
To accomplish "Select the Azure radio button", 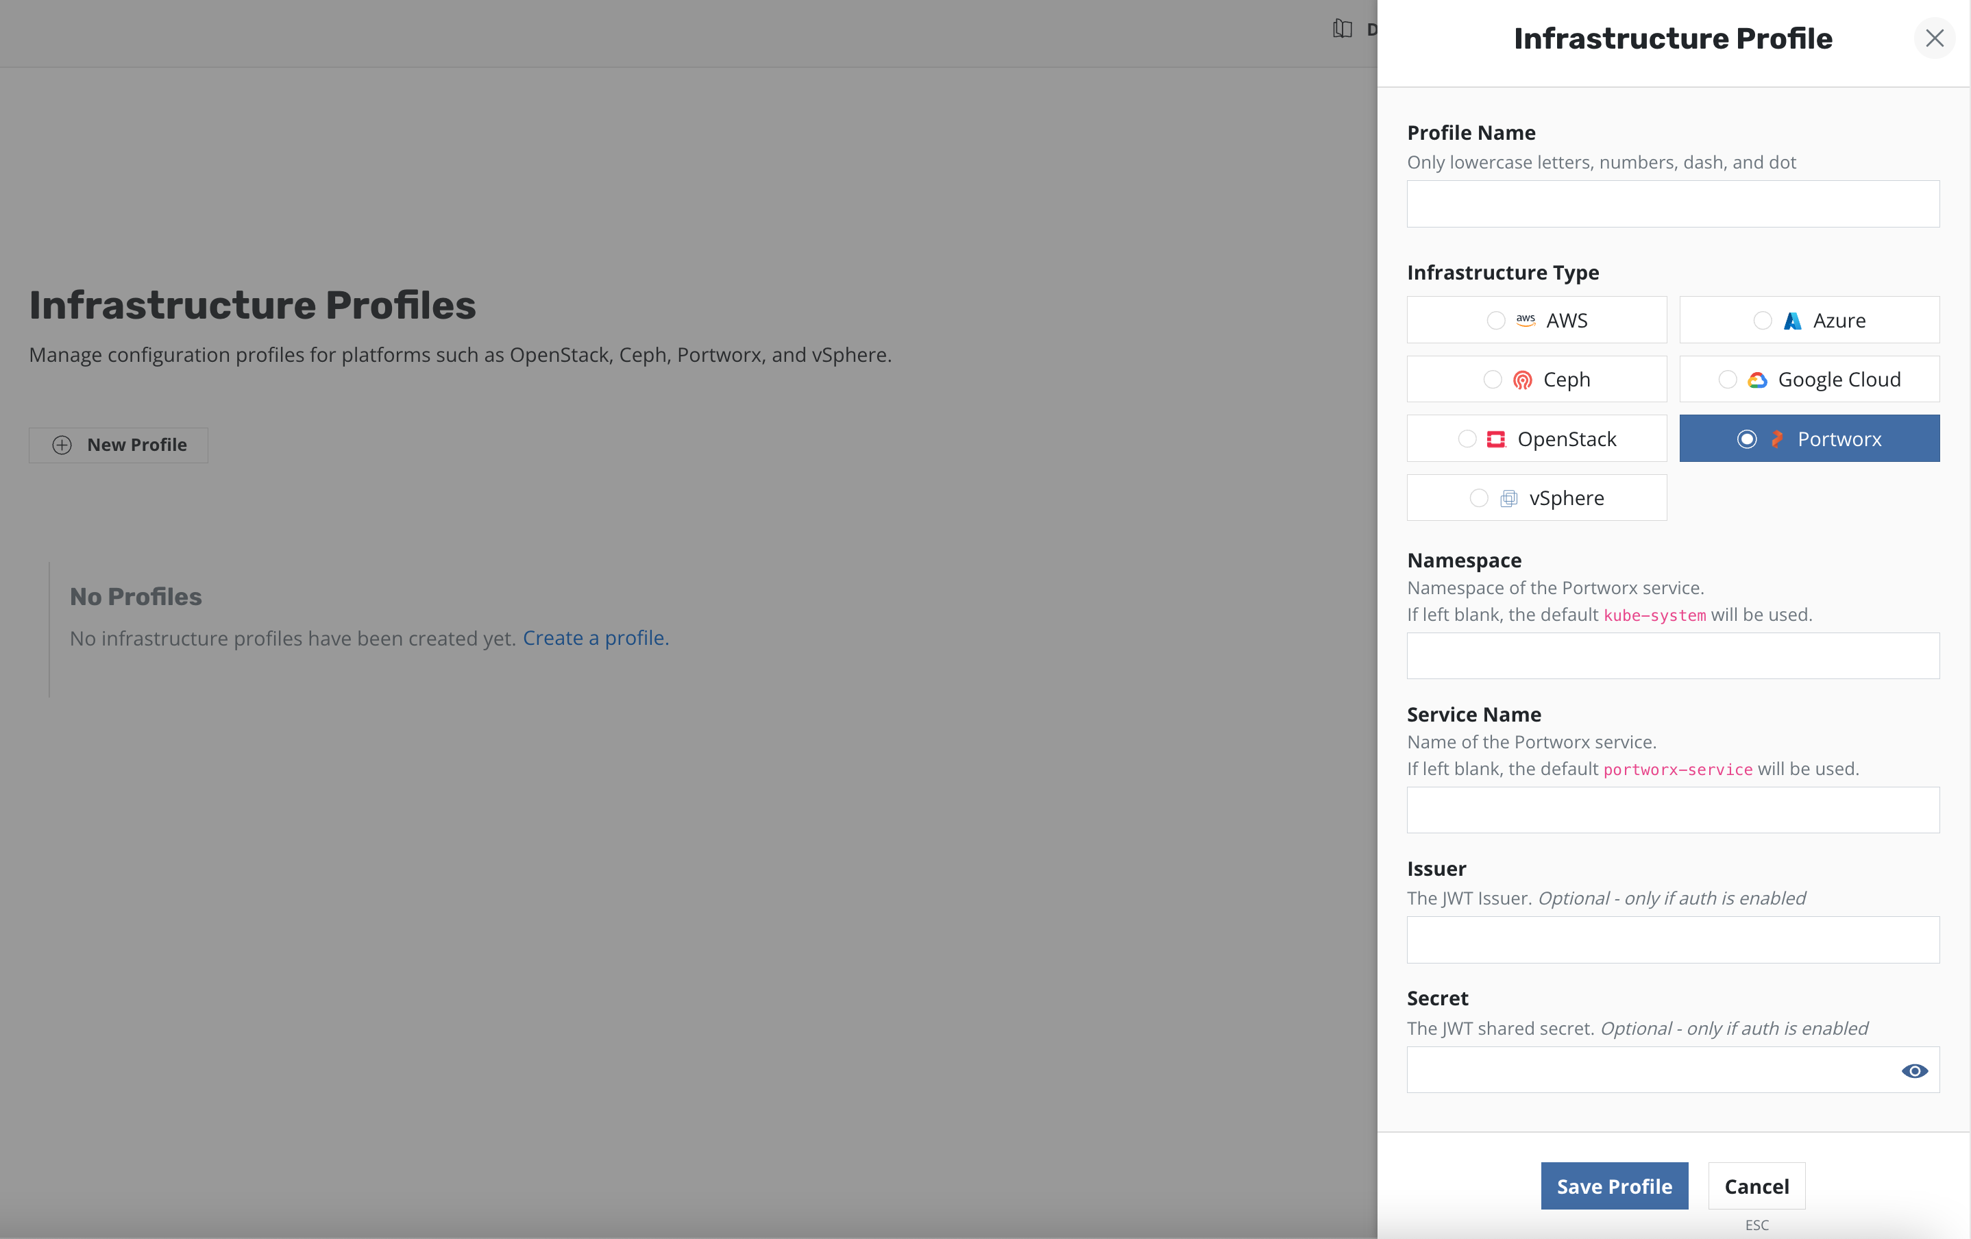I will point(1762,321).
